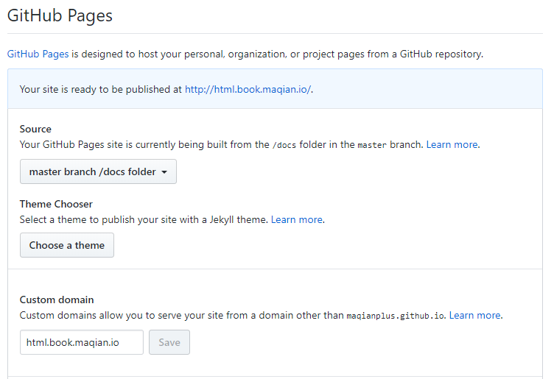This screenshot has height=379, width=554.
Task: Visit the published site URL http://html.book.maqian.io/
Action: click(x=248, y=89)
